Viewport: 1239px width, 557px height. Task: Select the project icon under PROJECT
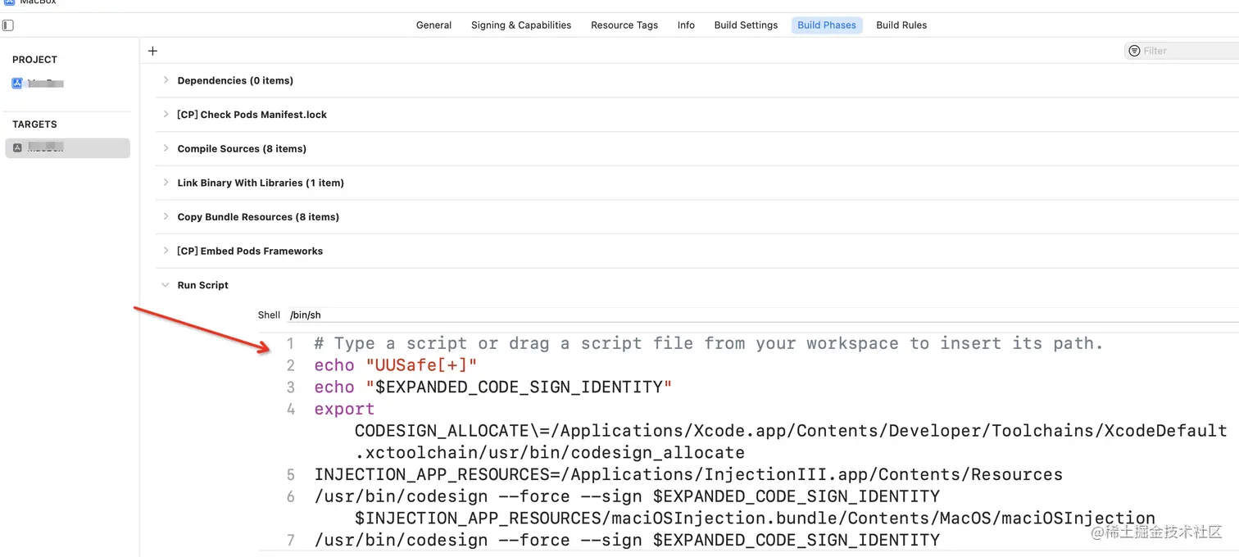point(17,84)
